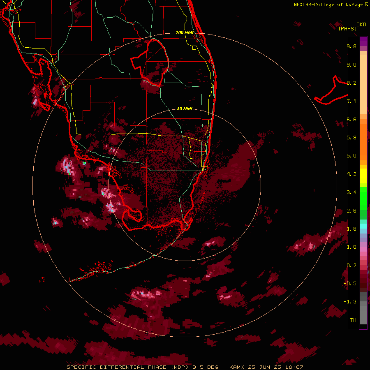The height and width of the screenshot is (370, 370).
Task: Click the -1.3 value on color scale
Action: [350, 302]
